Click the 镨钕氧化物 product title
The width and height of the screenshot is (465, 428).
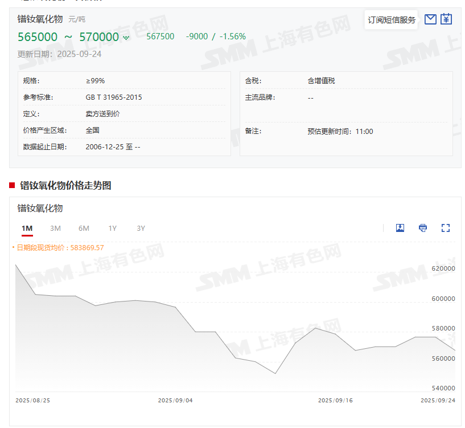click(40, 19)
